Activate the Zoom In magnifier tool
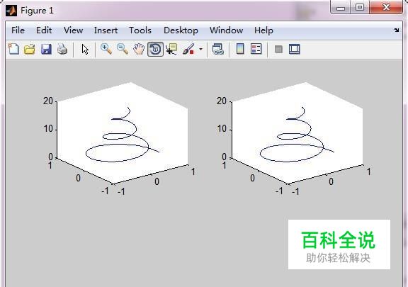This screenshot has height=287, width=408. pyautogui.click(x=106, y=49)
